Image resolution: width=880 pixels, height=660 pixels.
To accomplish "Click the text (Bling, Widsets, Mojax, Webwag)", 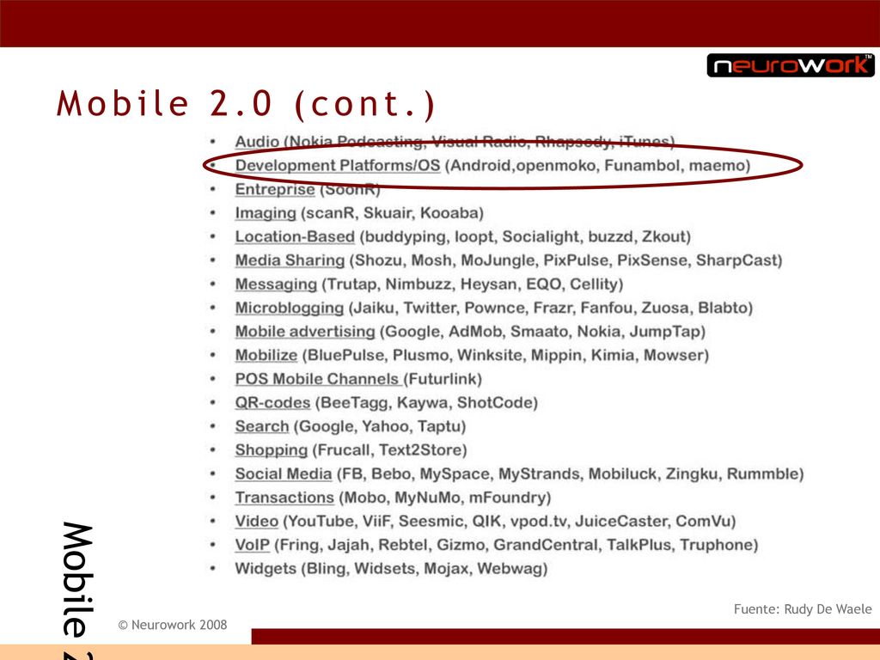I will [x=425, y=569].
